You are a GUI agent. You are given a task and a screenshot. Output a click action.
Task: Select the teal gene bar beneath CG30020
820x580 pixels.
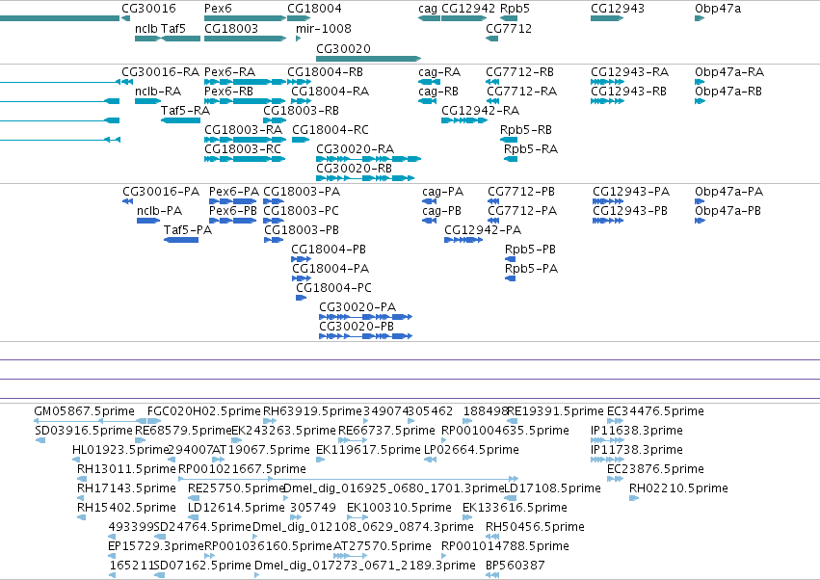coord(369,59)
